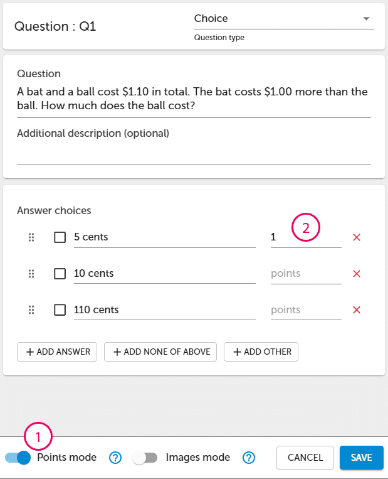Image resolution: width=388 pixels, height=479 pixels.
Task: Delete the 5 cents answer with red X
Action: pos(356,237)
